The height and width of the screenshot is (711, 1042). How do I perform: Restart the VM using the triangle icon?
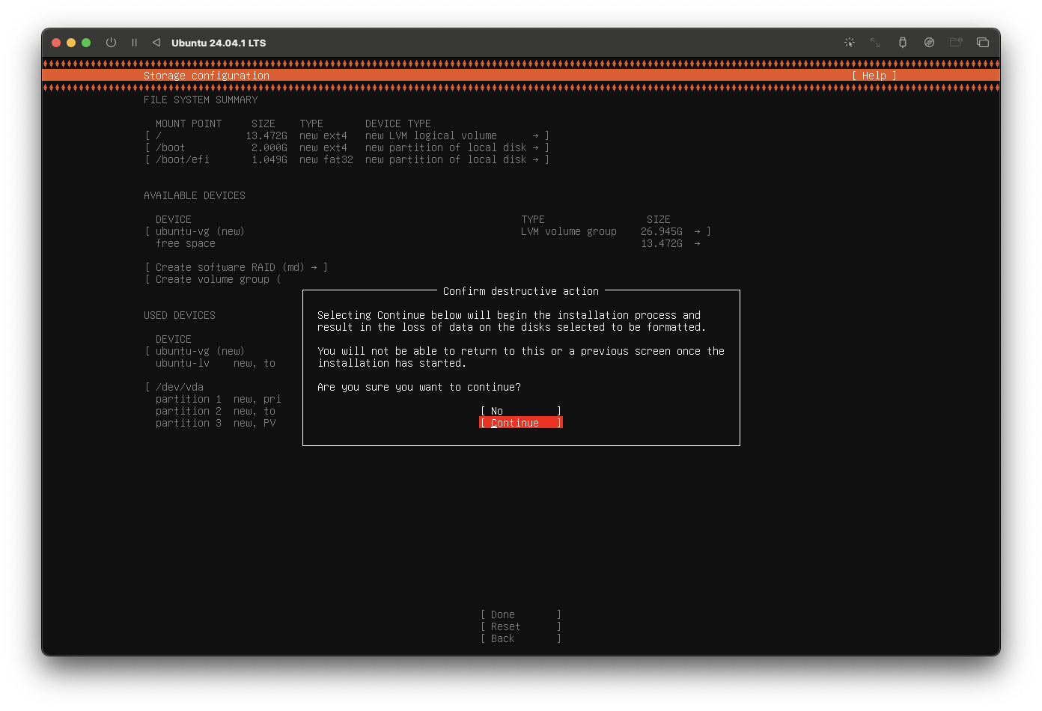click(x=156, y=43)
